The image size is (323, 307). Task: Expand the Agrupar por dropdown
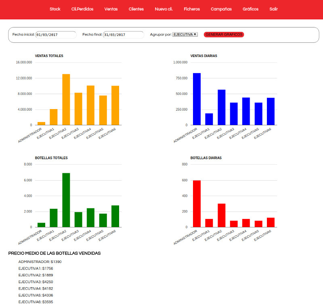coord(185,35)
